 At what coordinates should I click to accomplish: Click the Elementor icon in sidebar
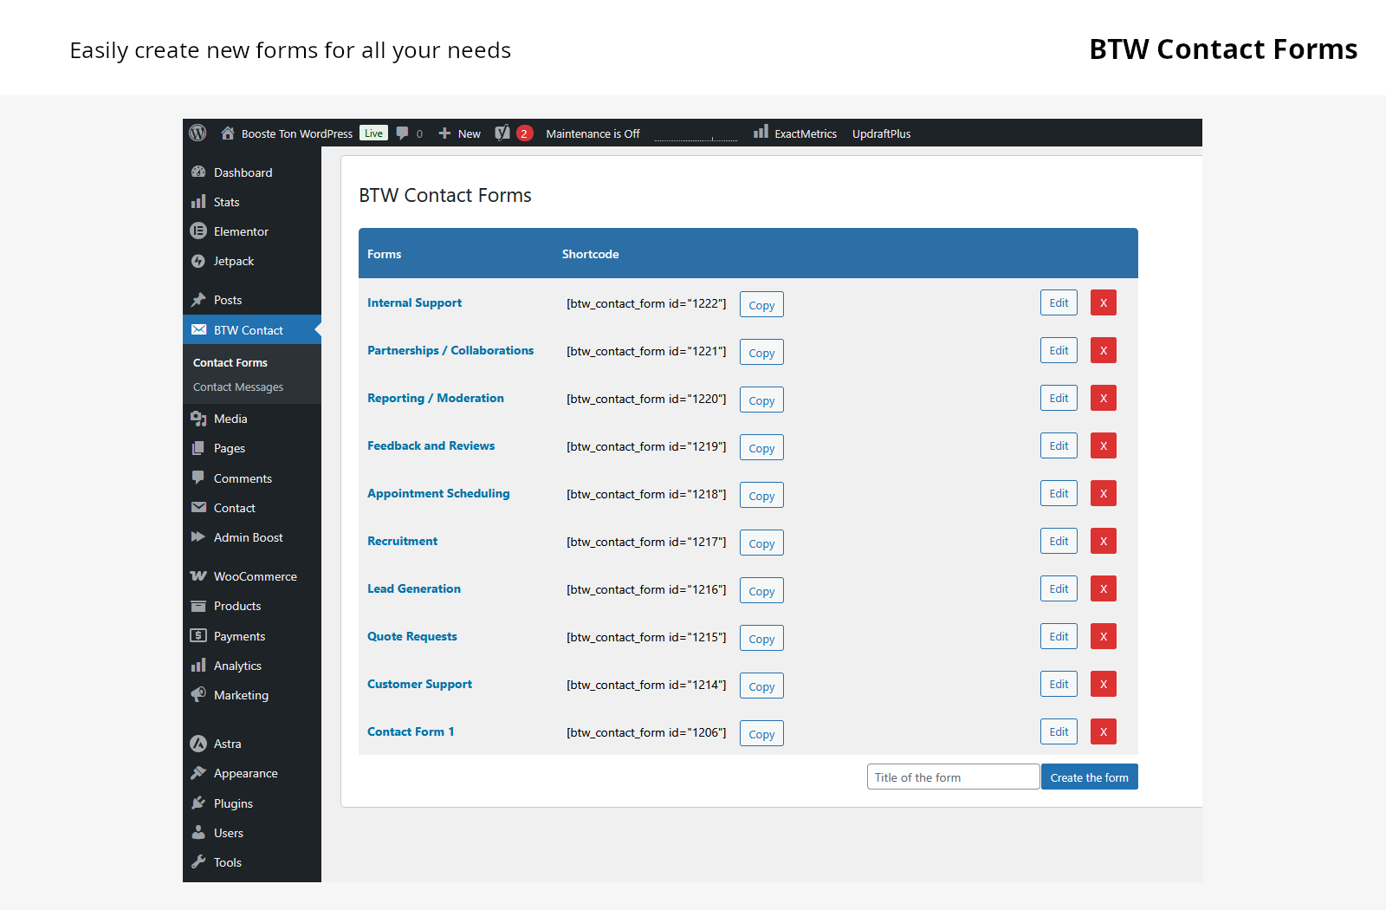click(198, 231)
